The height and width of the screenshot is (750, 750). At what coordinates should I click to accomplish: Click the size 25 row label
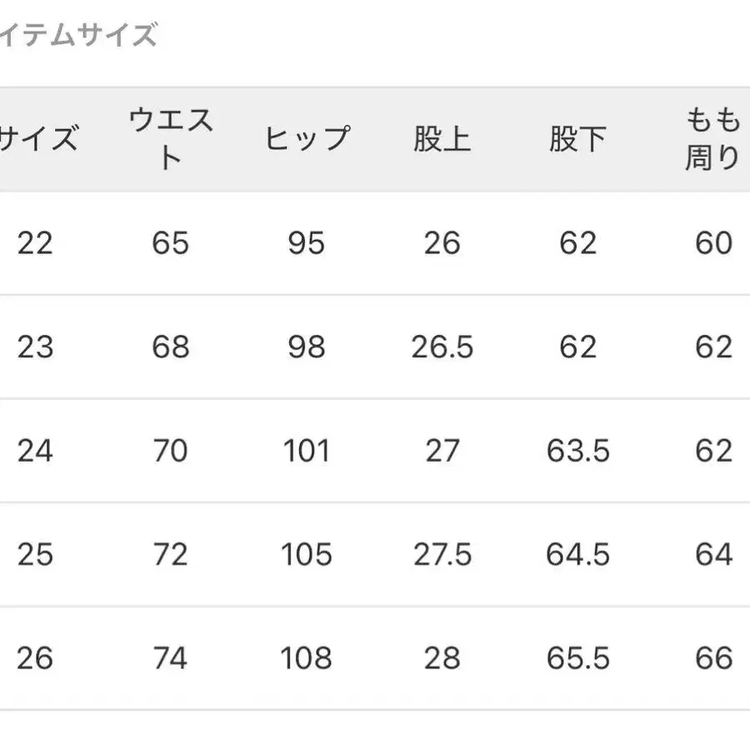click(35, 554)
